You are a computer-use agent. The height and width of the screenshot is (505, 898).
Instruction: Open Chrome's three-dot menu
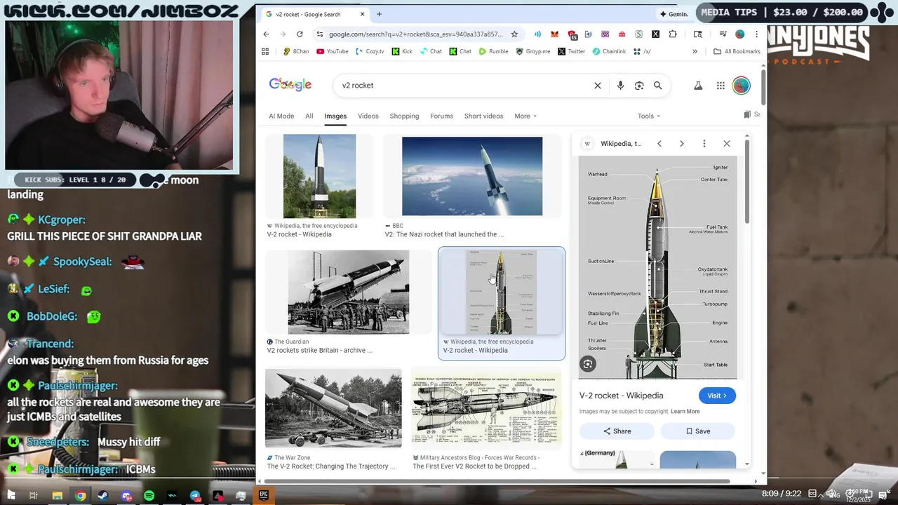[x=756, y=34]
